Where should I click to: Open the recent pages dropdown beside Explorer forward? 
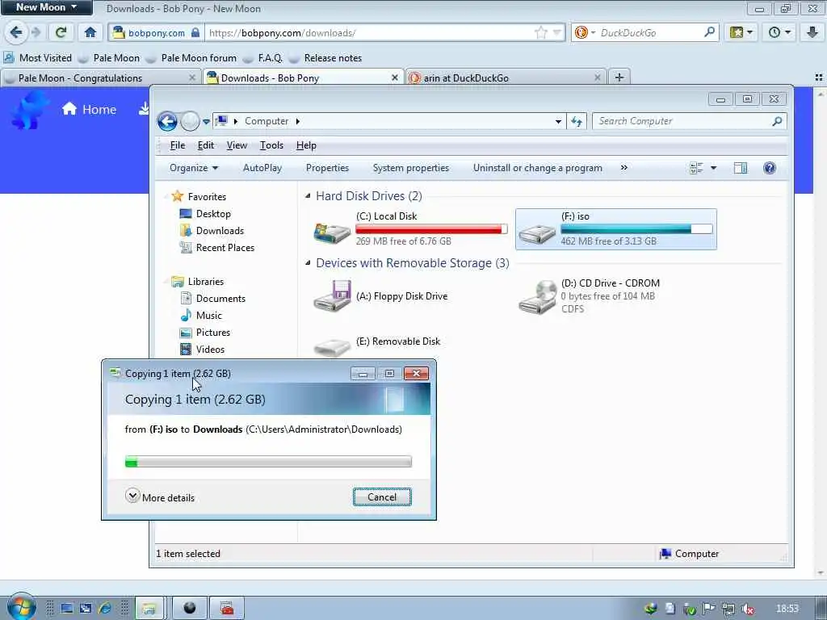point(206,121)
